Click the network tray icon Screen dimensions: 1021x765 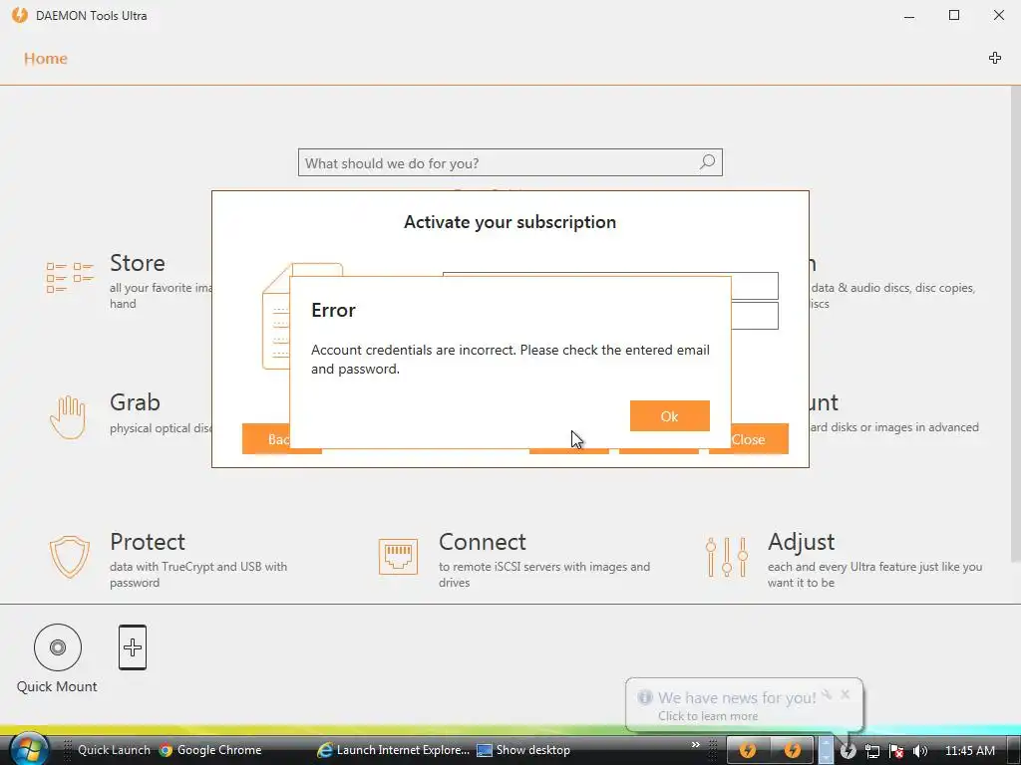tap(871, 751)
